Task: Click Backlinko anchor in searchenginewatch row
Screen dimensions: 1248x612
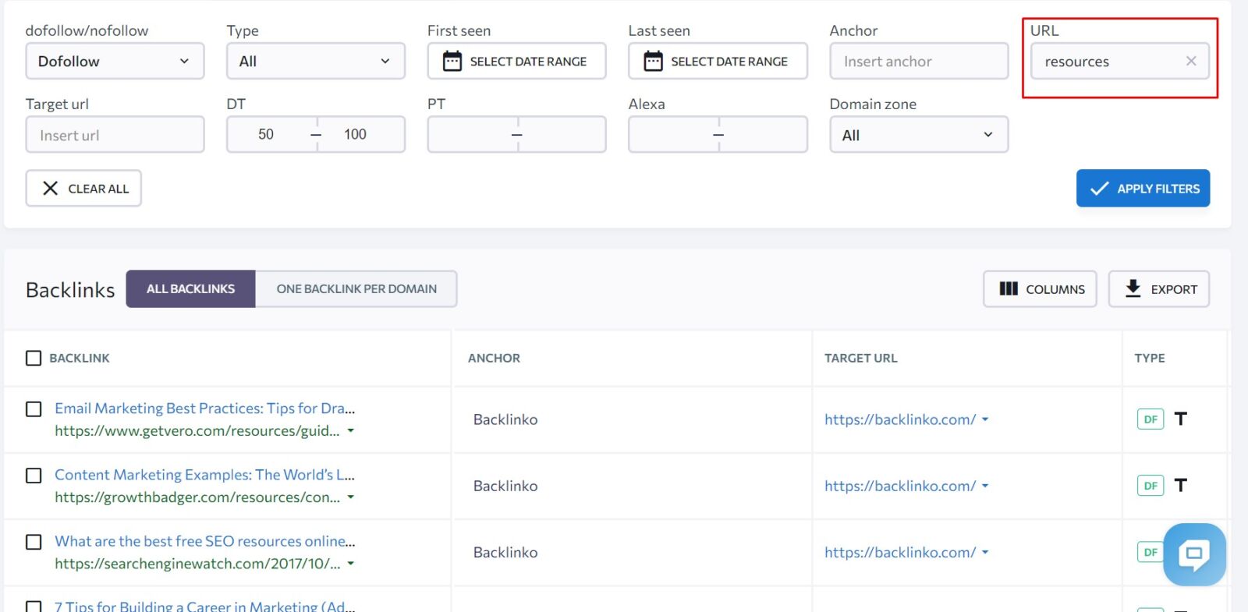Action: click(505, 552)
